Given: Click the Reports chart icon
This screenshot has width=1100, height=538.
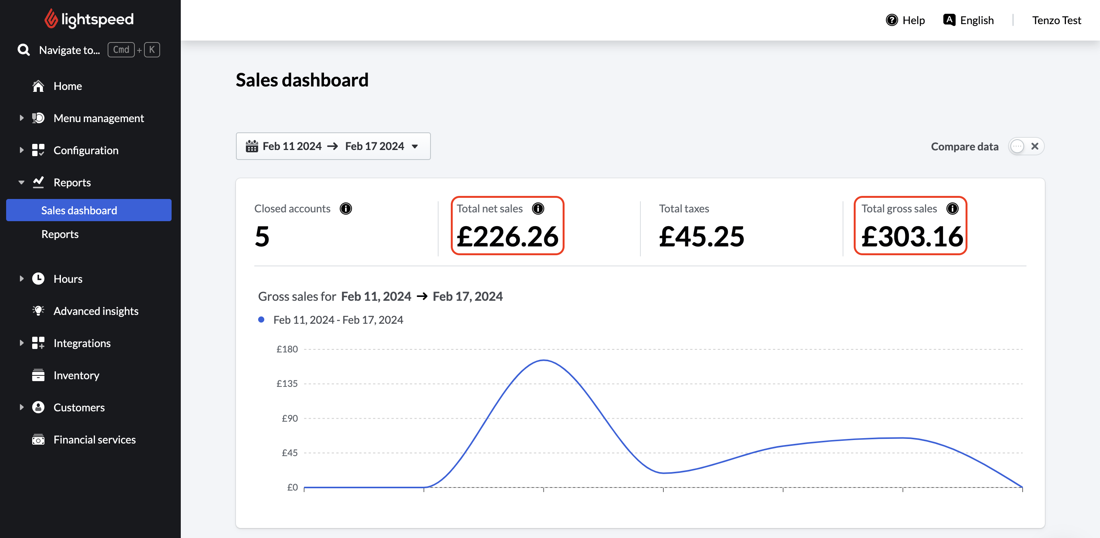Looking at the screenshot, I should point(38,182).
